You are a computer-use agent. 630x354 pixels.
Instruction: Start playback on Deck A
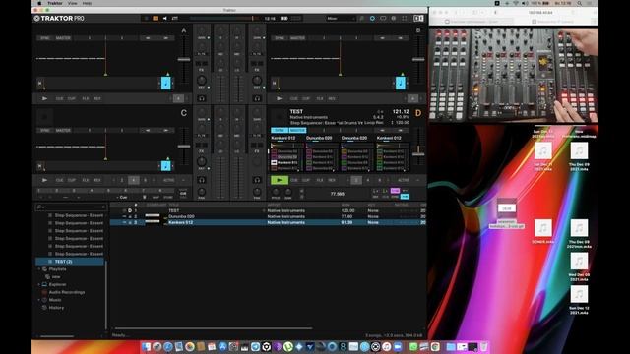[x=44, y=98]
